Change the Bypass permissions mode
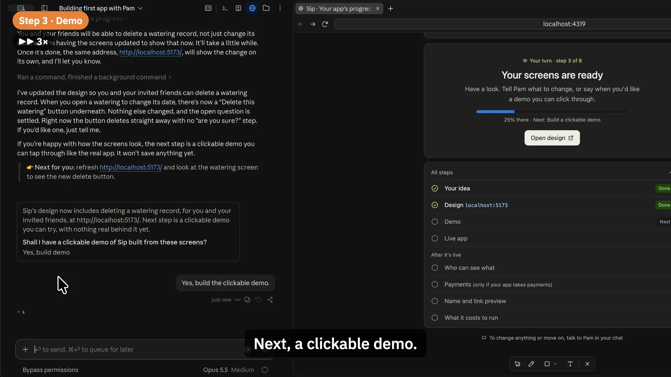The height and width of the screenshot is (377, 671). 50,370
